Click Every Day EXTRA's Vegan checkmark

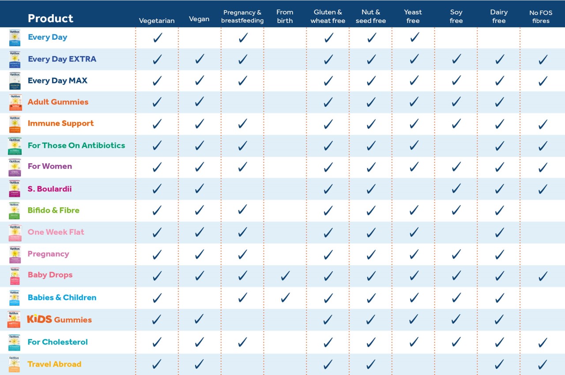pos(200,59)
